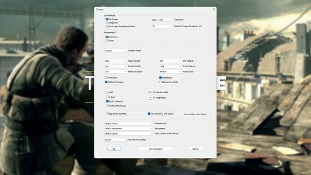Enable the V-Sync checkbox
This screenshot has width=311, height=175.
pyautogui.click(x=107, y=97)
